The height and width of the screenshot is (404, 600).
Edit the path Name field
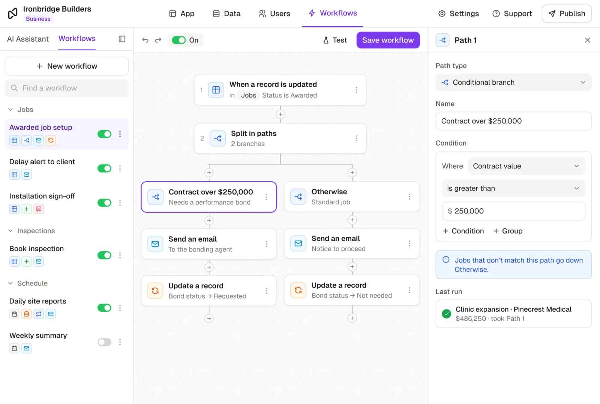click(513, 121)
